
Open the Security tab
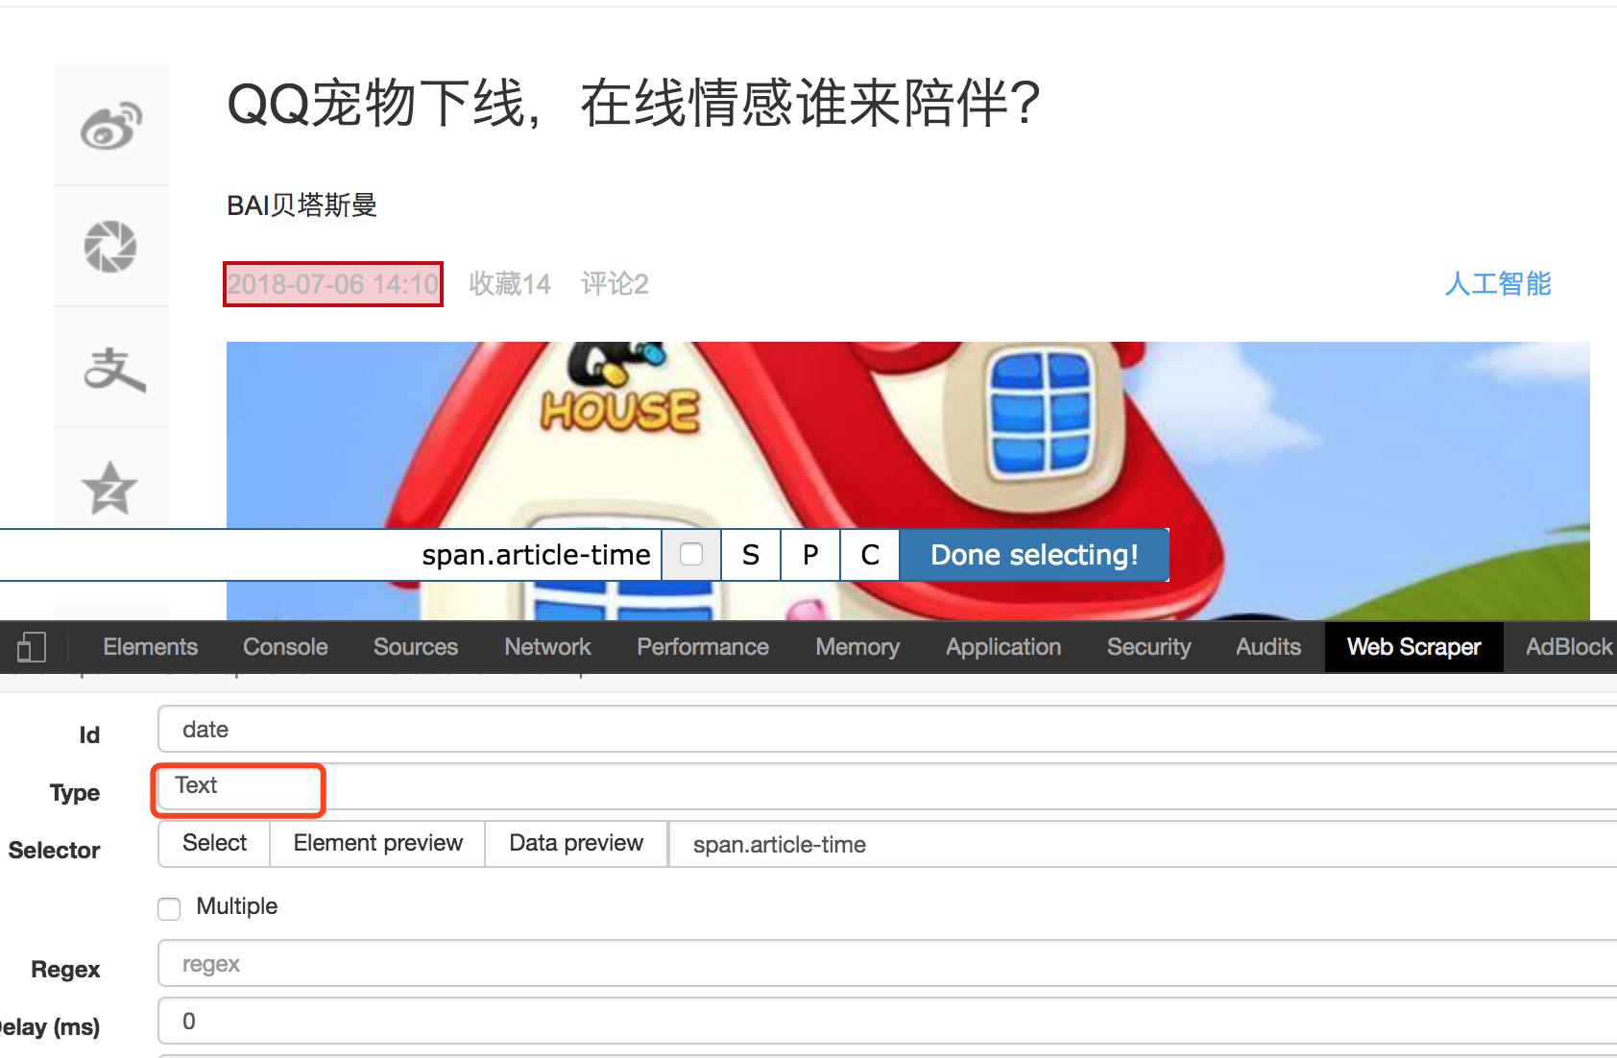pos(1148,647)
